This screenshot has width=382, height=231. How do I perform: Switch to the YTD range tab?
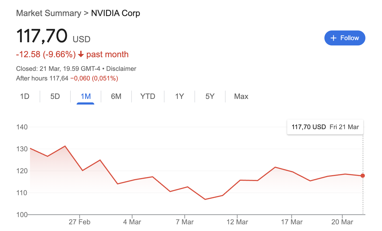(148, 96)
